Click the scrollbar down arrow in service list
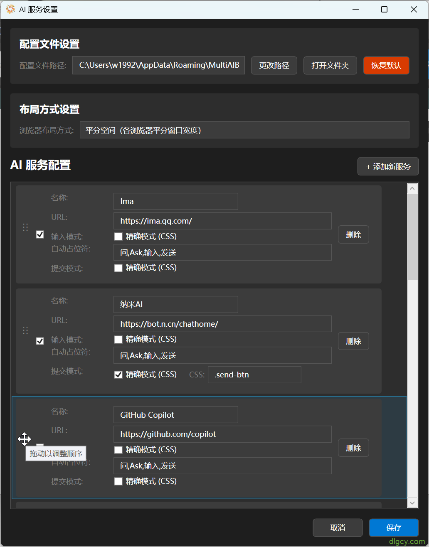The height and width of the screenshot is (547, 429). pos(412,502)
